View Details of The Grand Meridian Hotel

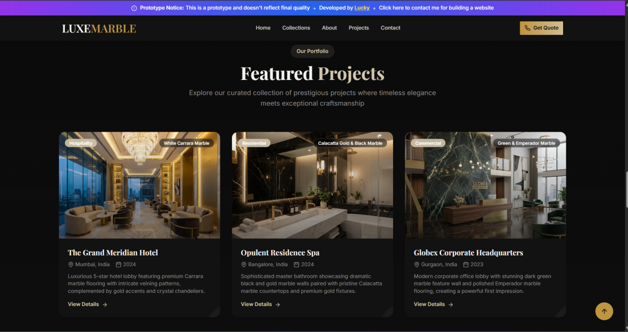[x=87, y=304]
